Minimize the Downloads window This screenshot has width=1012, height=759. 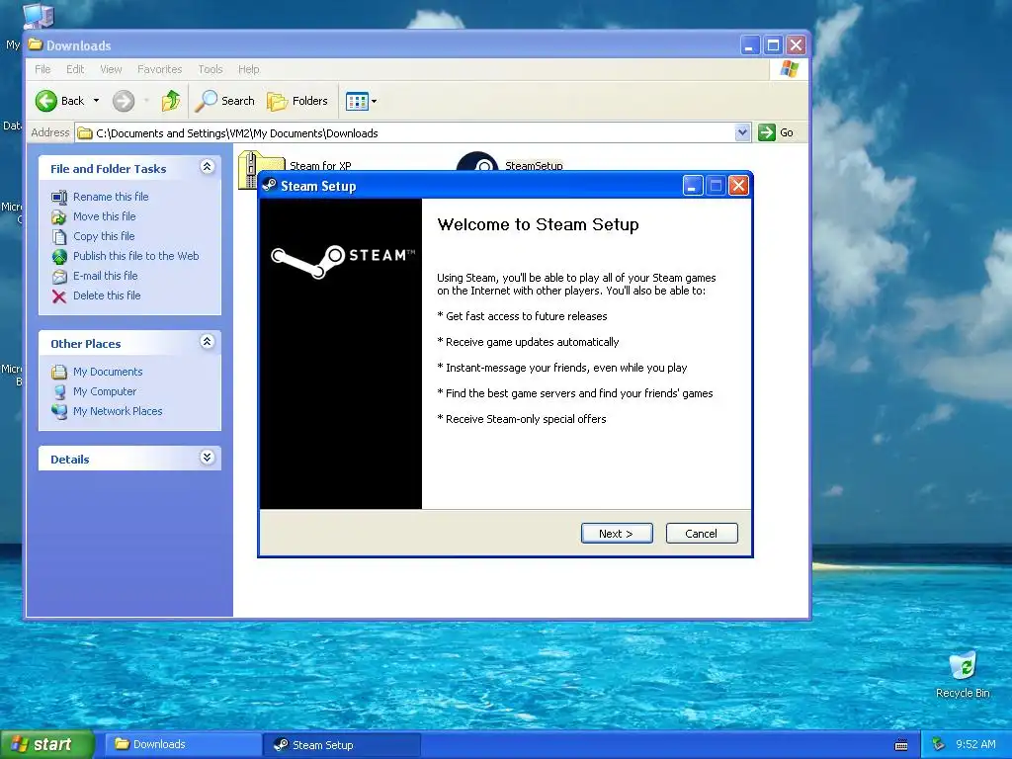click(x=749, y=45)
